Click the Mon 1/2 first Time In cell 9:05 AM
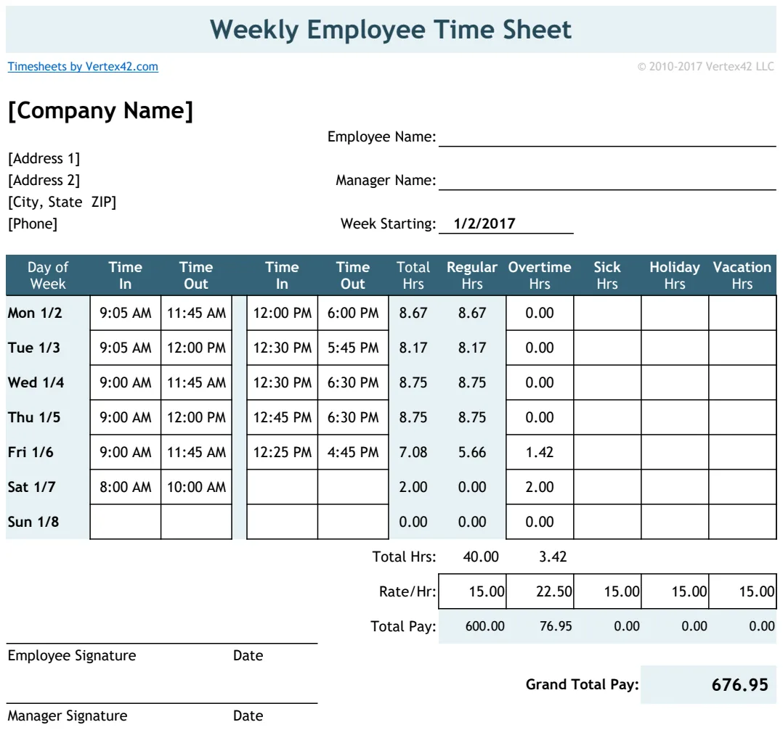The image size is (783, 730). [x=126, y=313]
